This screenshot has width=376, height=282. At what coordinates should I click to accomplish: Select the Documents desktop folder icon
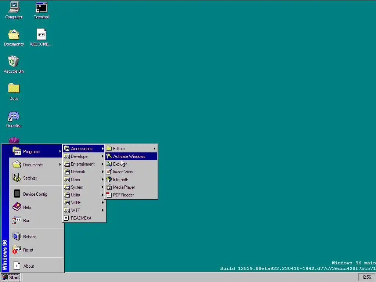point(14,35)
